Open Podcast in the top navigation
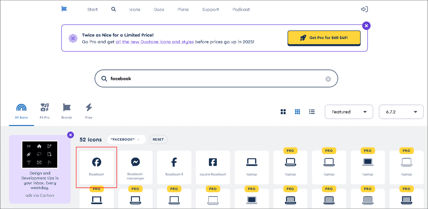 pos(241,10)
